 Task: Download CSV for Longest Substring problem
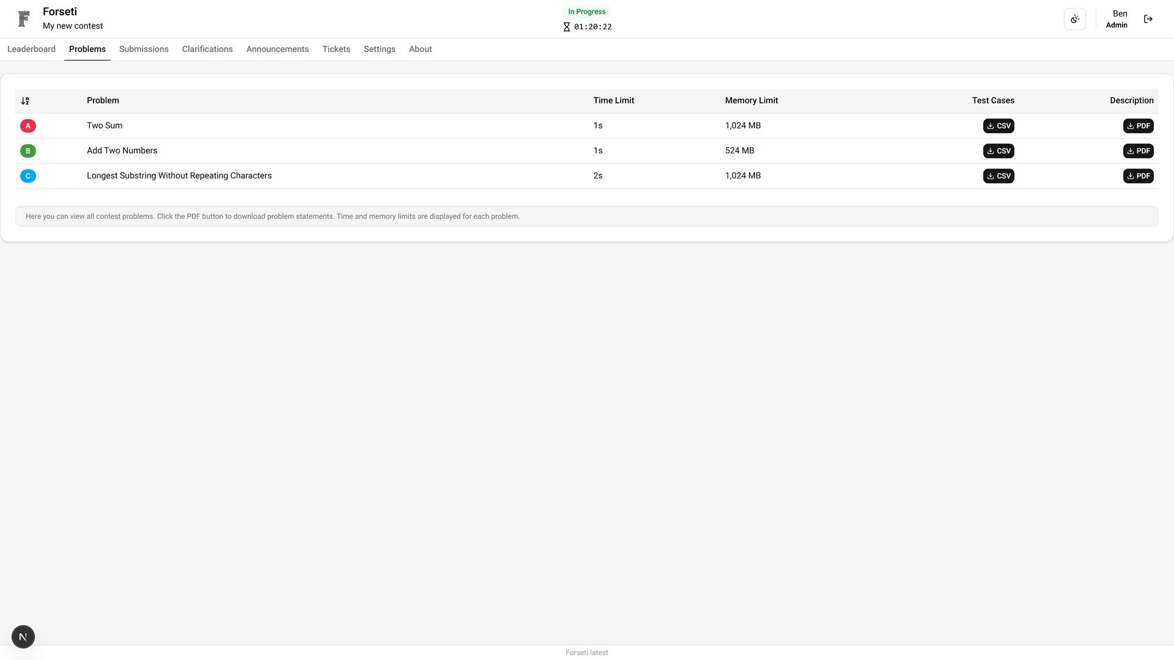pos(998,176)
